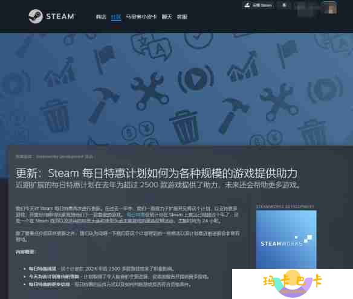Go to the 聊天 chat page
353x299 pixels.
click(167, 17)
